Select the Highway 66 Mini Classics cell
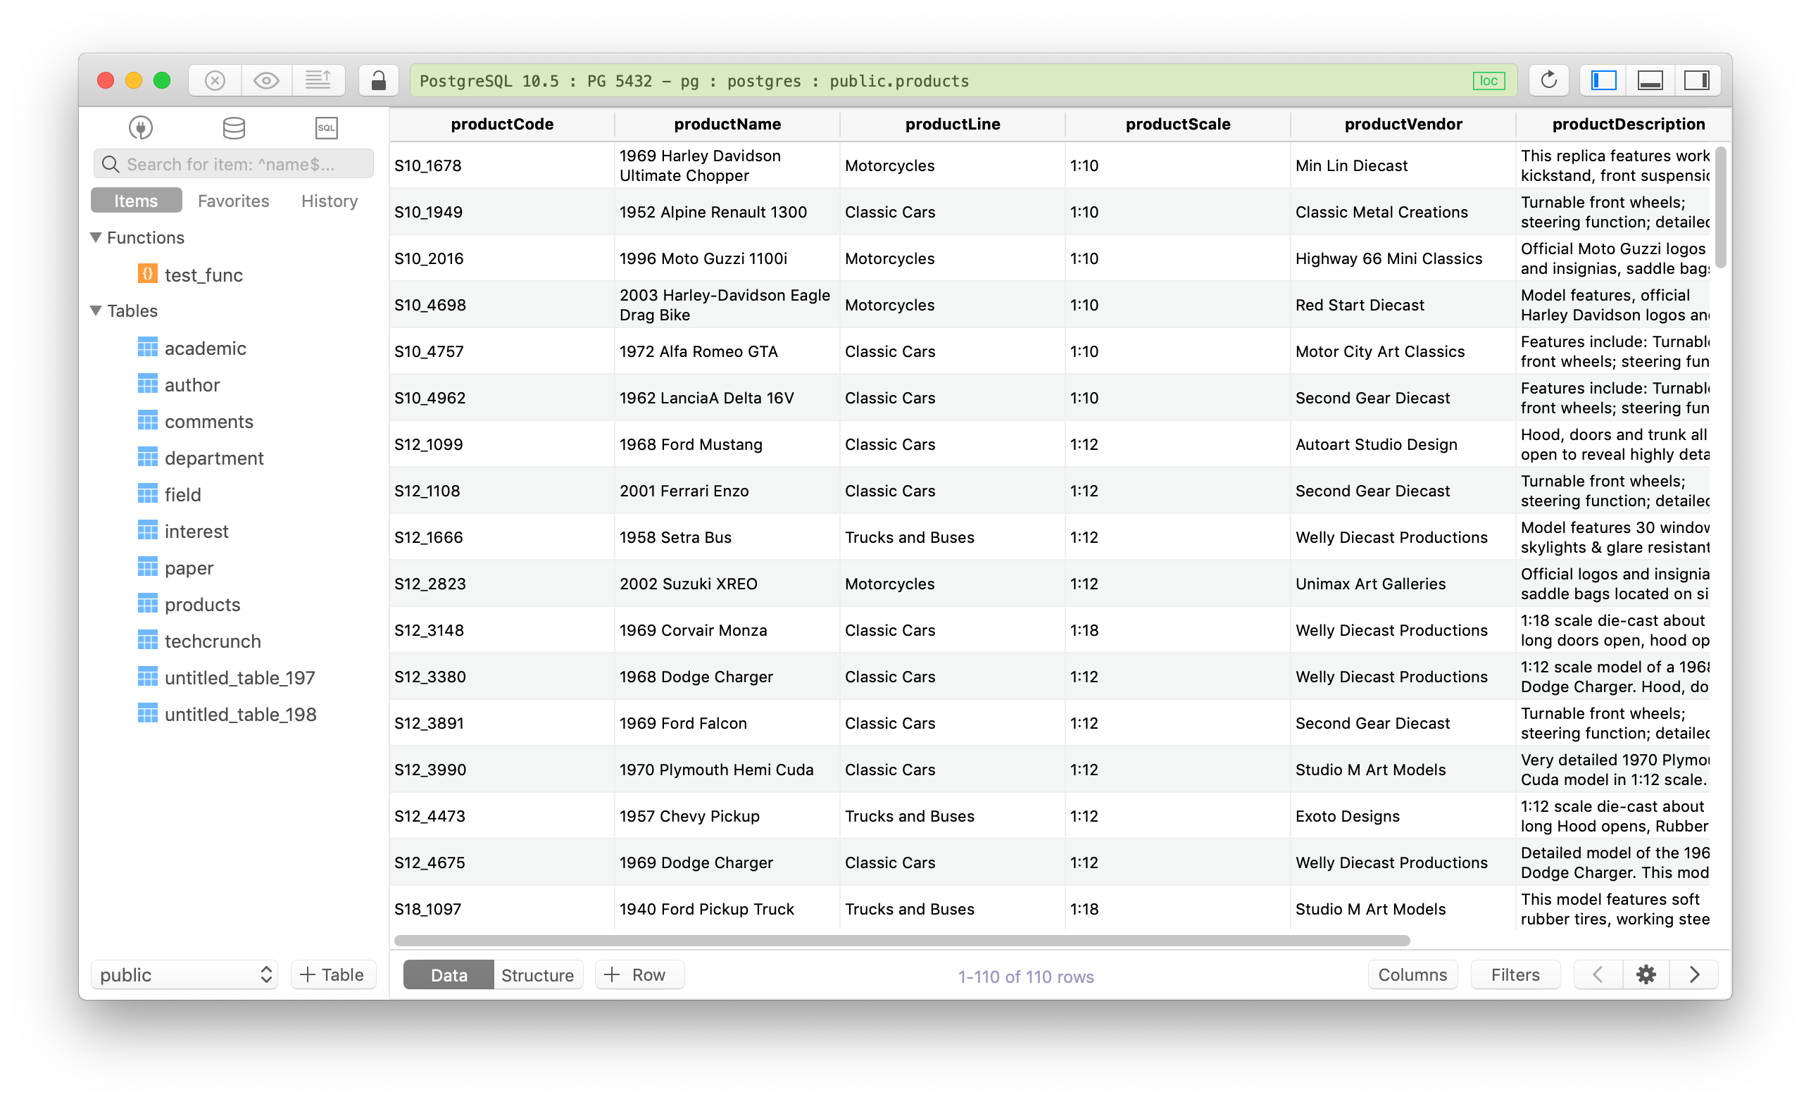Screen dimensions: 1811x1104 [1403, 258]
